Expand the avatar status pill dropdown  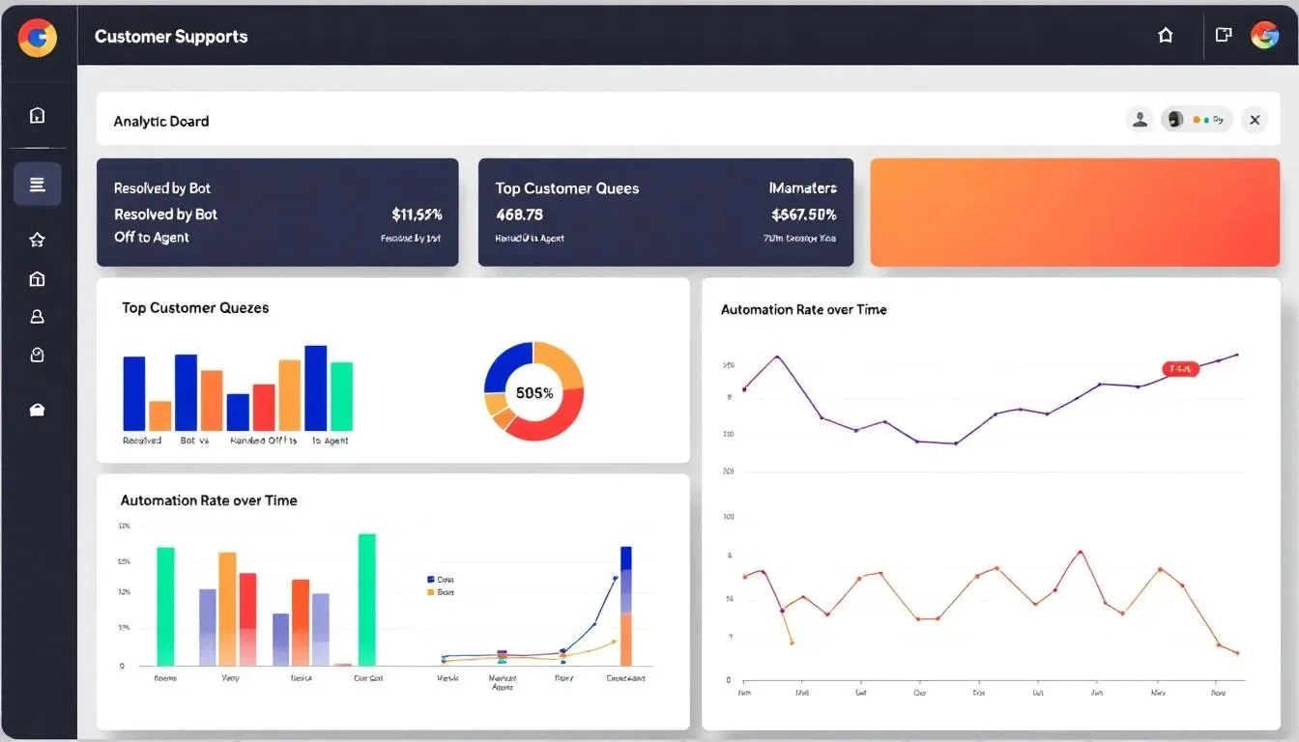click(1197, 120)
